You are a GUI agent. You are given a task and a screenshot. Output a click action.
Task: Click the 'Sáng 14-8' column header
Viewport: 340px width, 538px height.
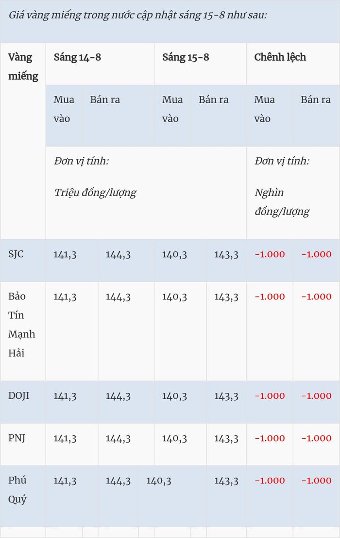77,57
